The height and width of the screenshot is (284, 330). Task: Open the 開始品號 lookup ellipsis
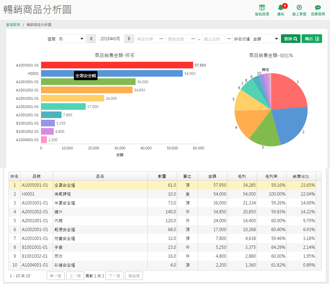pyautogui.click(x=193, y=39)
